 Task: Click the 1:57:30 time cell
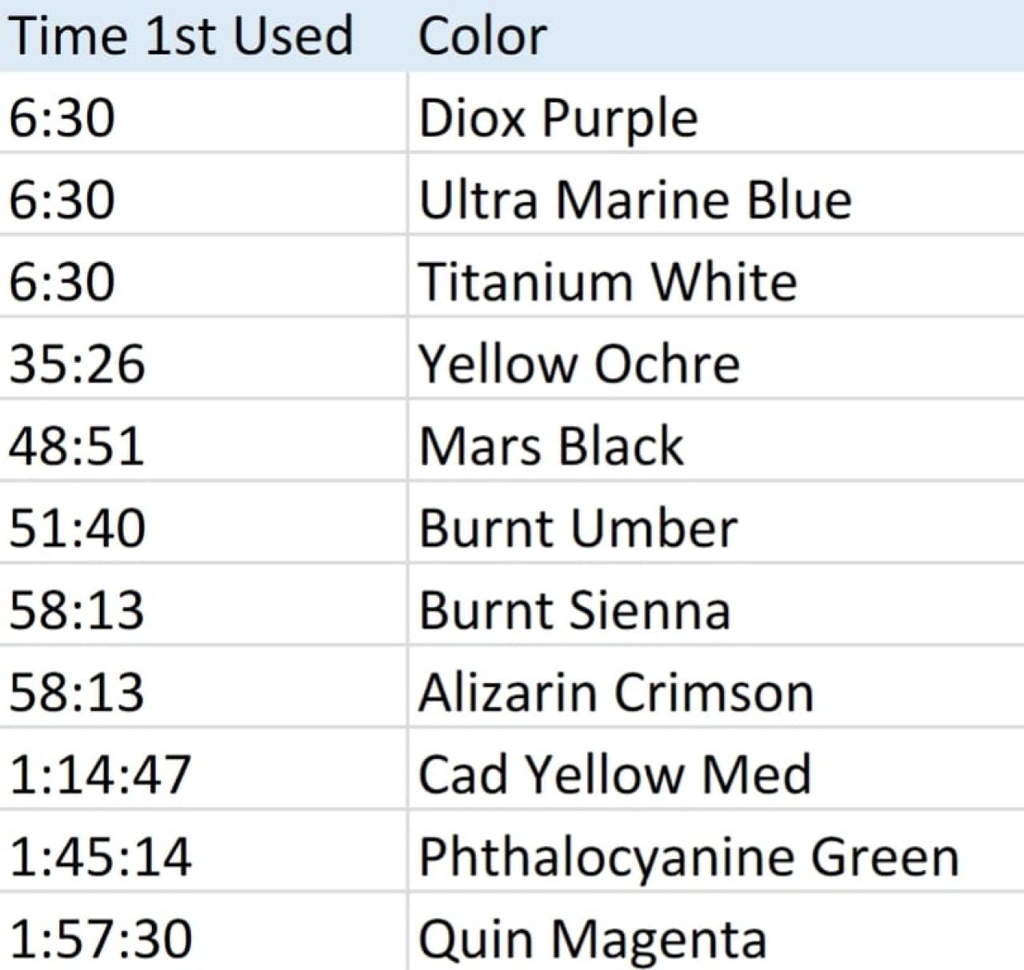[100, 938]
